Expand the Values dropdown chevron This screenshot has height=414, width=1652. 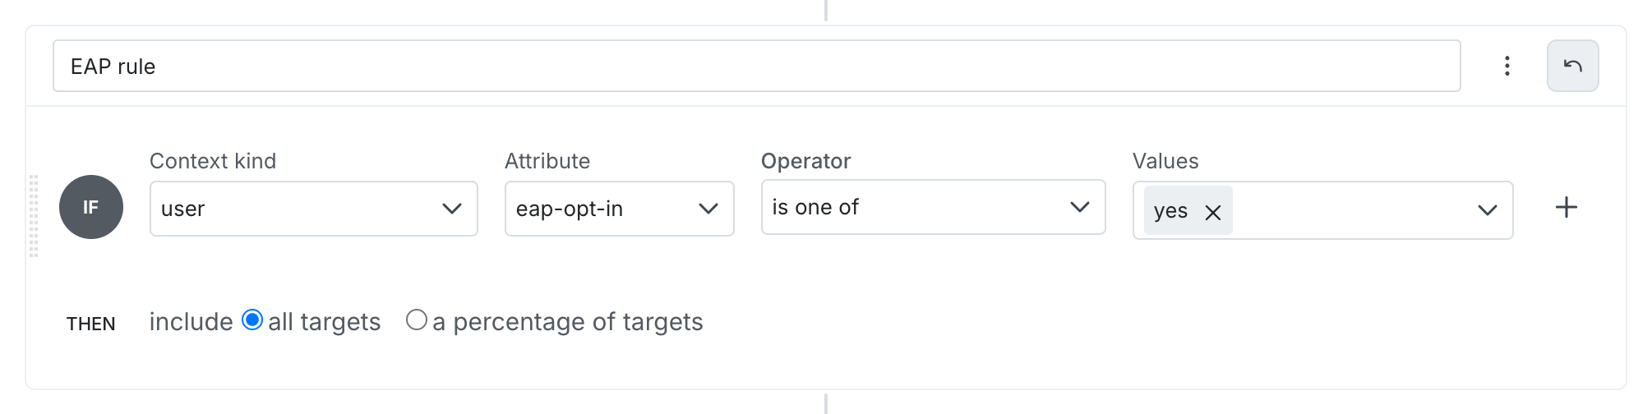coord(1487,210)
